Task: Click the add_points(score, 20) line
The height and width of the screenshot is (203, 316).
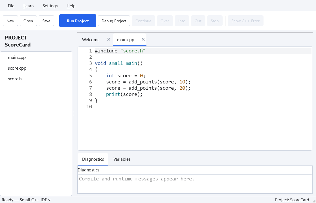Action: click(148, 88)
